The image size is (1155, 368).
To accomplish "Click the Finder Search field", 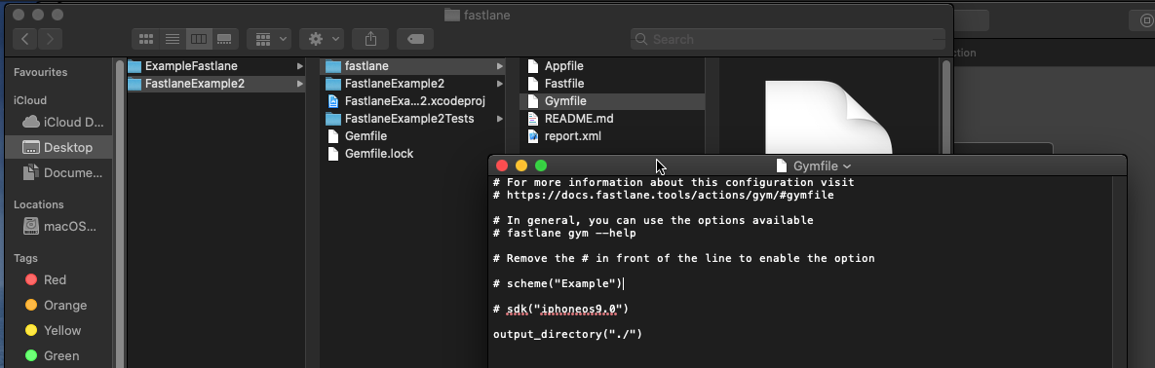I will [x=789, y=39].
